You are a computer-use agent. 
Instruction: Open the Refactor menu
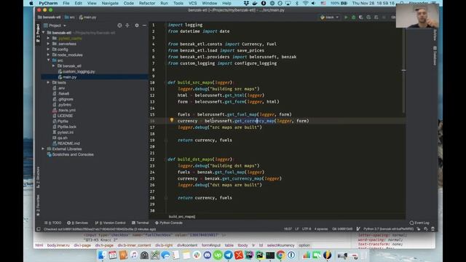(147, 3)
